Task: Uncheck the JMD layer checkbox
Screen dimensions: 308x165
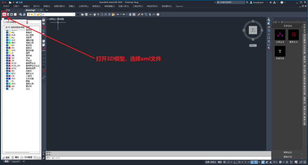Action: point(7,55)
